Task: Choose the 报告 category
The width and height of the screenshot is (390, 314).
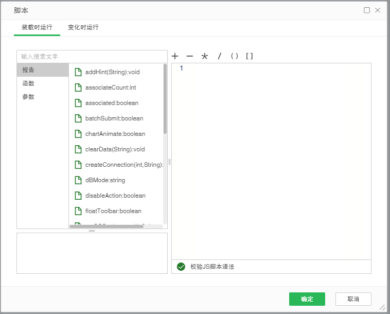Action: (x=28, y=70)
